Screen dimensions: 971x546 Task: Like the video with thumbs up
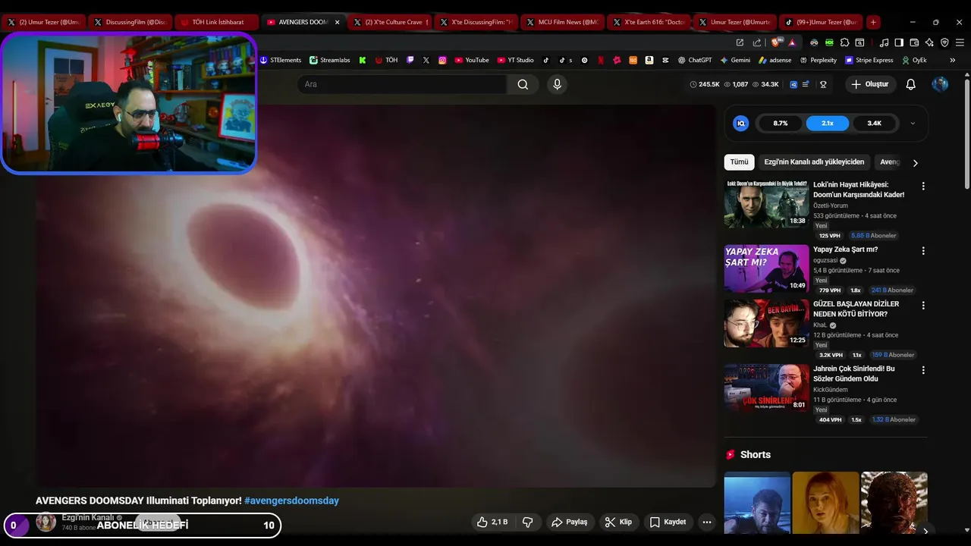(492, 522)
